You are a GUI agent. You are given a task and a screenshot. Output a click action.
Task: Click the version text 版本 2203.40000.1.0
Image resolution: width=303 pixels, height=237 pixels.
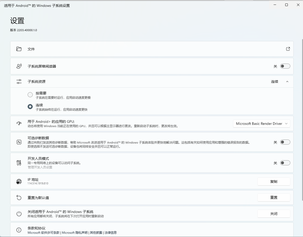point(24,30)
